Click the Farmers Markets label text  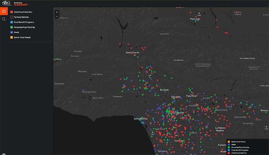pyautogui.click(x=21, y=17)
